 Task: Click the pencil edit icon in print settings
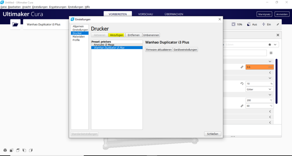coord(278,25)
